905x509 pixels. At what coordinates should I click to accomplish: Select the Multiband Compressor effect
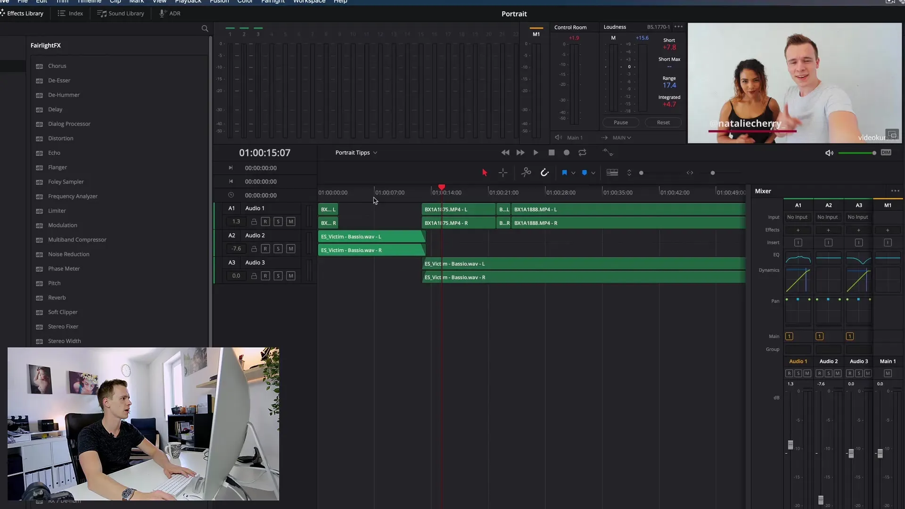pyautogui.click(x=77, y=239)
